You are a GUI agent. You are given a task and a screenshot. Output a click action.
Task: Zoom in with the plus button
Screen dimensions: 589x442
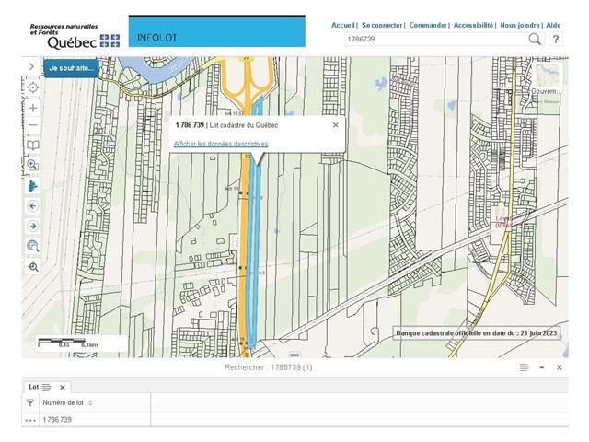pyautogui.click(x=33, y=108)
